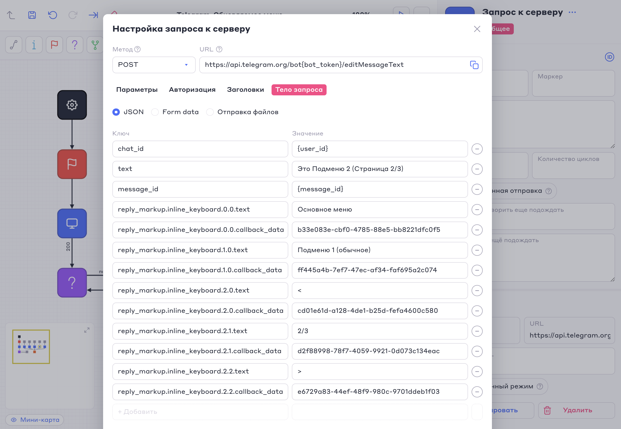Remove the message_id row

coord(477,189)
